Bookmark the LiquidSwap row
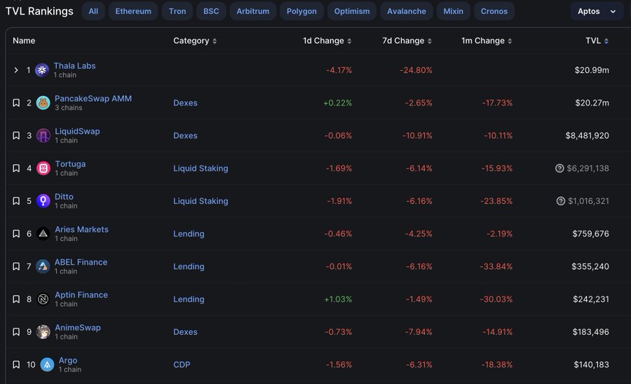Viewport: 631px width, 384px height. coord(16,135)
